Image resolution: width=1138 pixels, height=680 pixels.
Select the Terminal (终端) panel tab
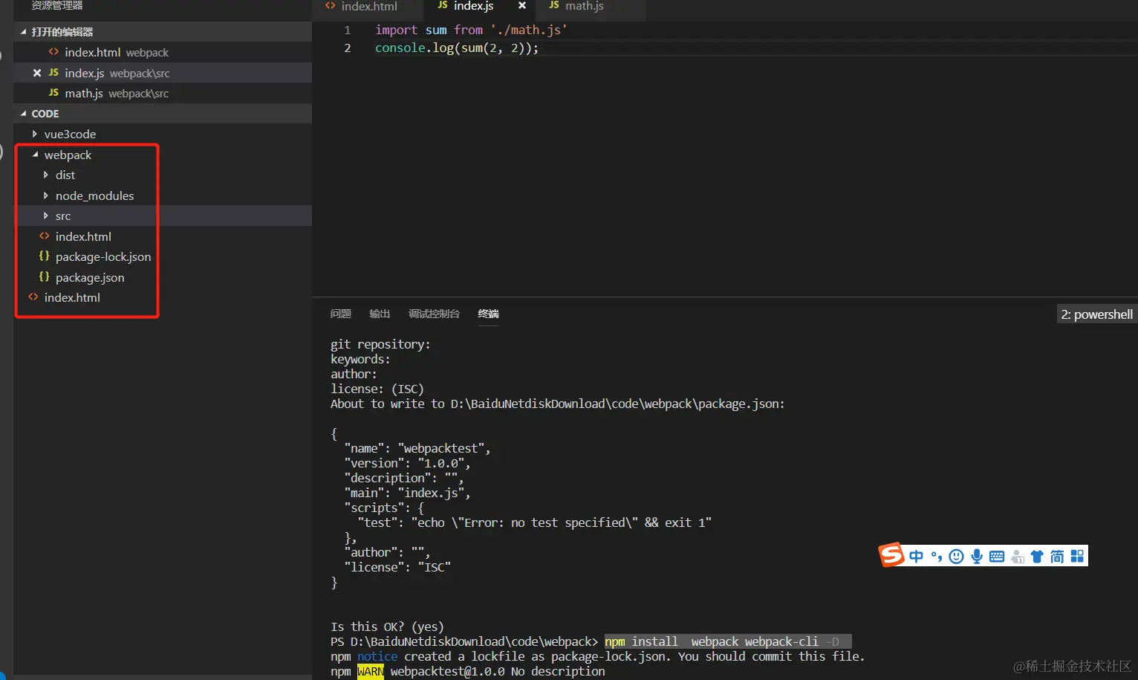coord(488,314)
